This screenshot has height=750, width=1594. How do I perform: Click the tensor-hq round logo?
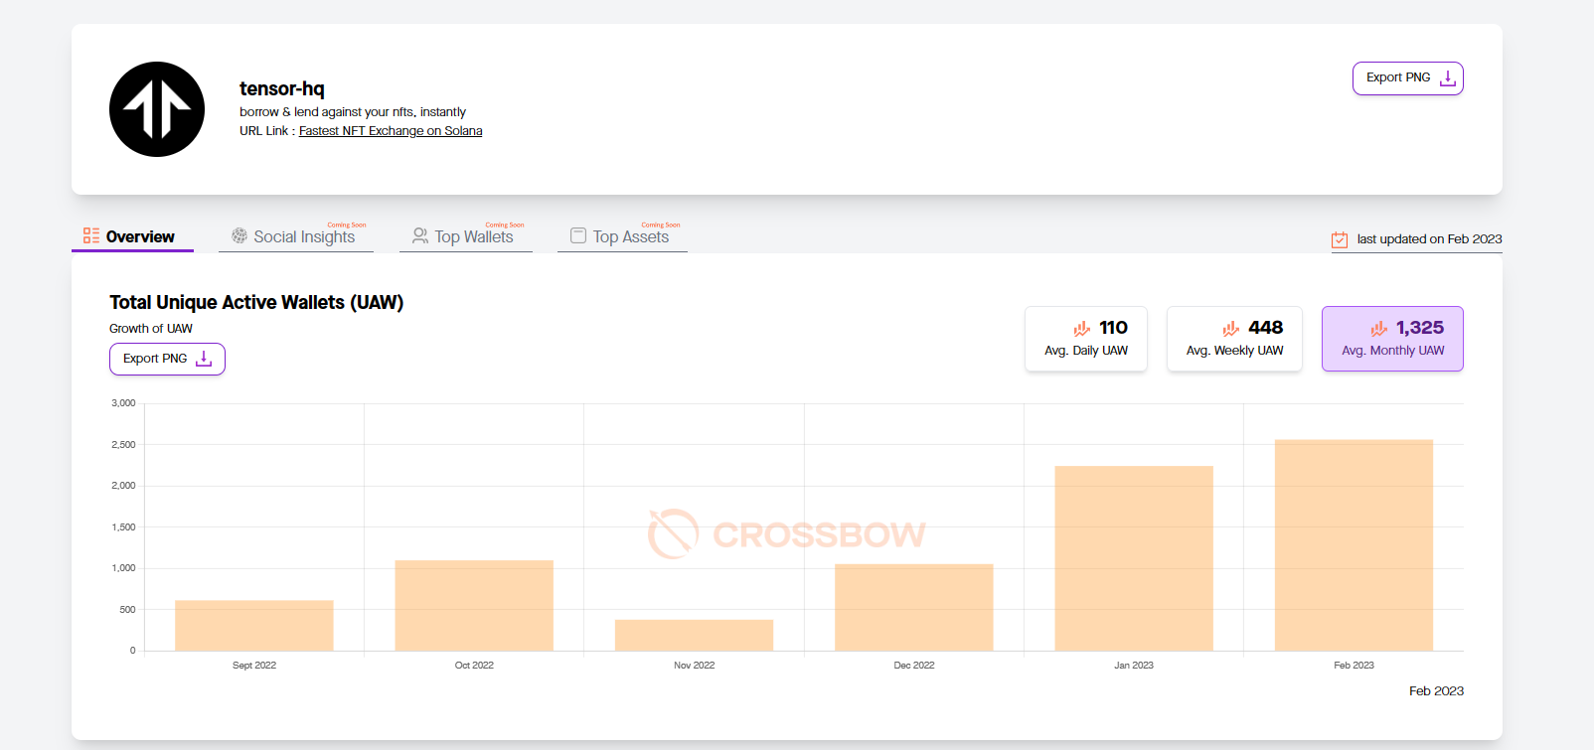point(157,109)
